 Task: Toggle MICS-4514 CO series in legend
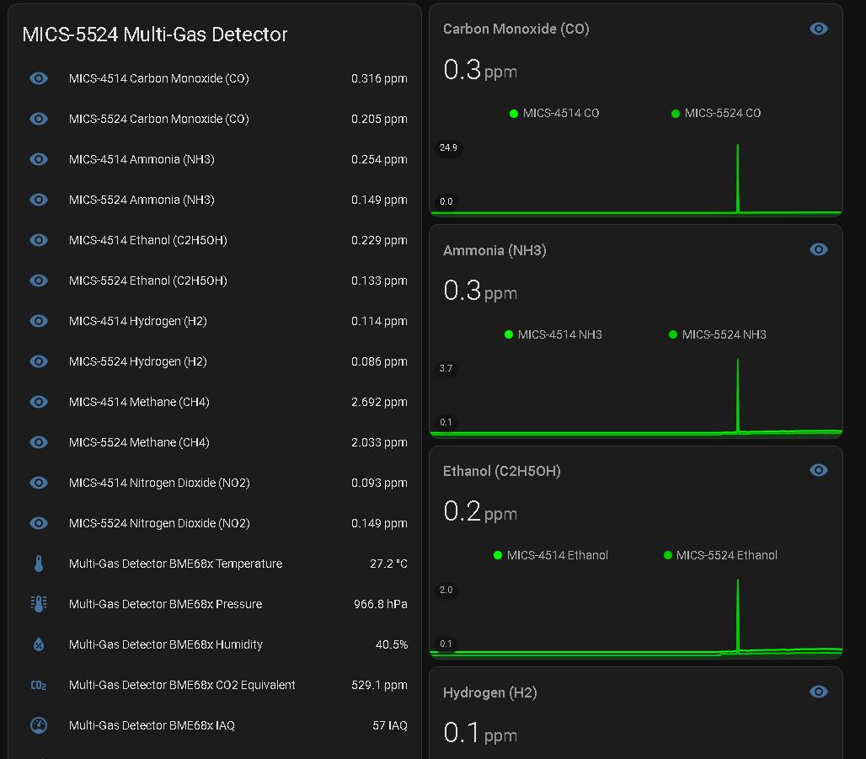[554, 113]
